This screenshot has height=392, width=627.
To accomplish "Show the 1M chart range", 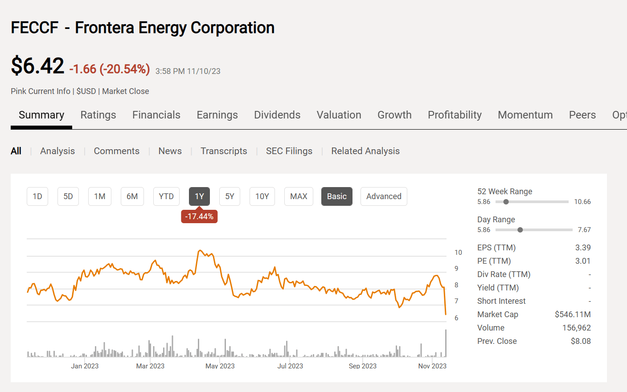I will point(99,196).
